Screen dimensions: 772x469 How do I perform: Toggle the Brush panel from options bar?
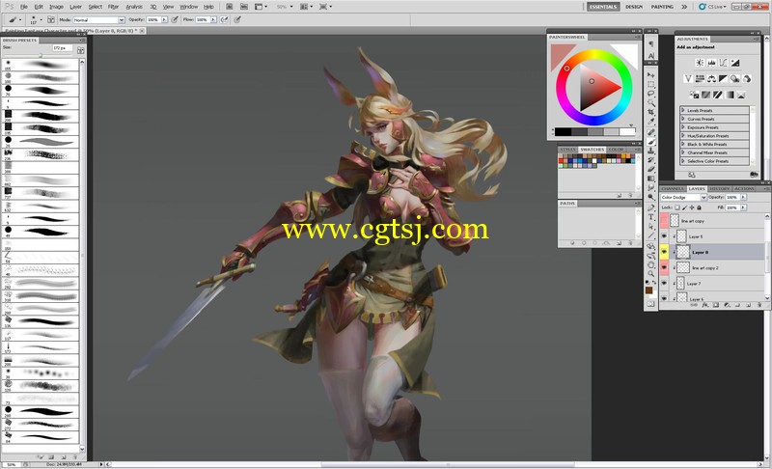point(51,19)
